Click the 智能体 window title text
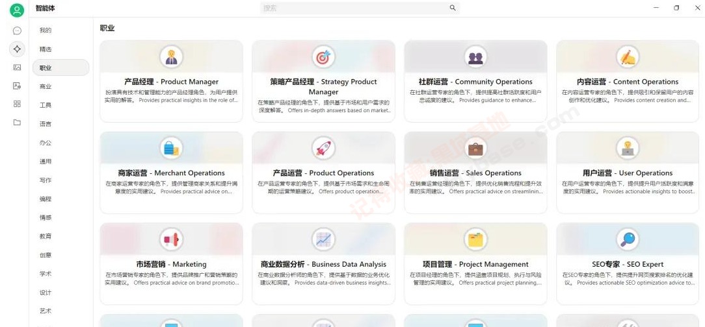The width and height of the screenshot is (705, 327). 46,8
